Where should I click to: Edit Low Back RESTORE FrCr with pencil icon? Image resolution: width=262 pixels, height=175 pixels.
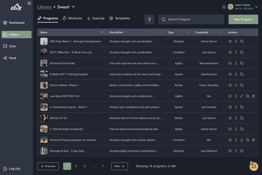point(242,96)
